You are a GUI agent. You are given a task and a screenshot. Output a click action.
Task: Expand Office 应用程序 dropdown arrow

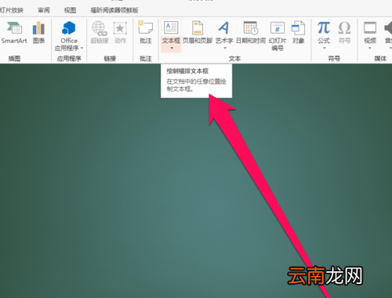(82, 48)
